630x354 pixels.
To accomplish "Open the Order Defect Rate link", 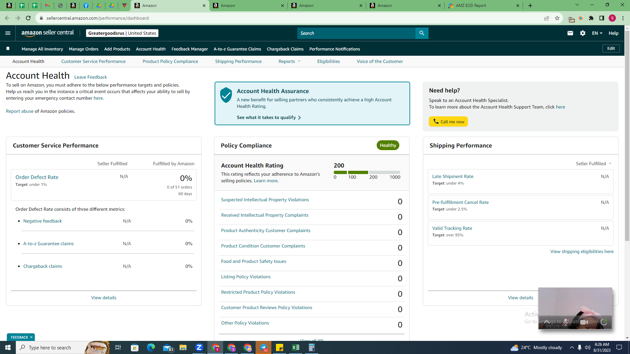I will 37,177.
